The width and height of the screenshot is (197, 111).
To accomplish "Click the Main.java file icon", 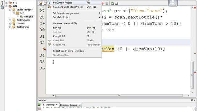I will point(21,16).
